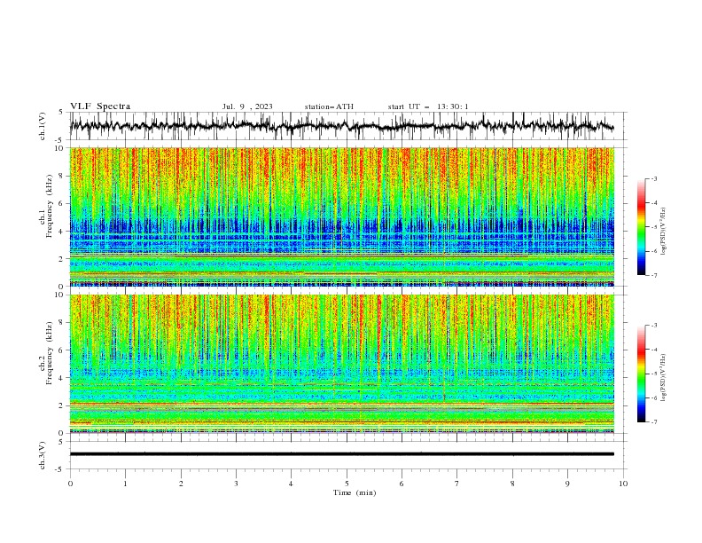This screenshot has height=543, width=702.
Task: Click the "2" minute tick on the time axis
Action: click(x=181, y=484)
